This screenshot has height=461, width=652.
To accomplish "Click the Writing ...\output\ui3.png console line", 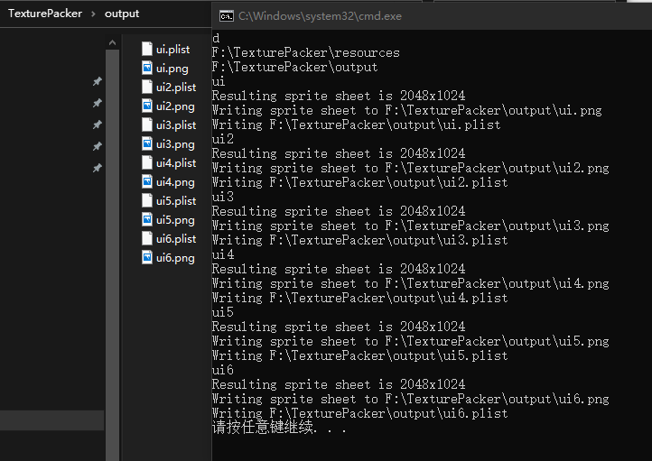I will pos(410,226).
